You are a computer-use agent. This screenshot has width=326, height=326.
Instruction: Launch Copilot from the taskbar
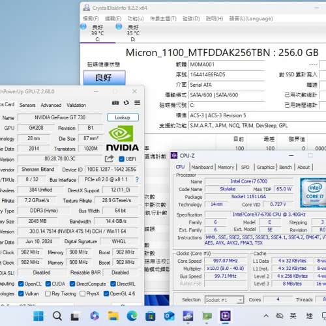click(95, 316)
